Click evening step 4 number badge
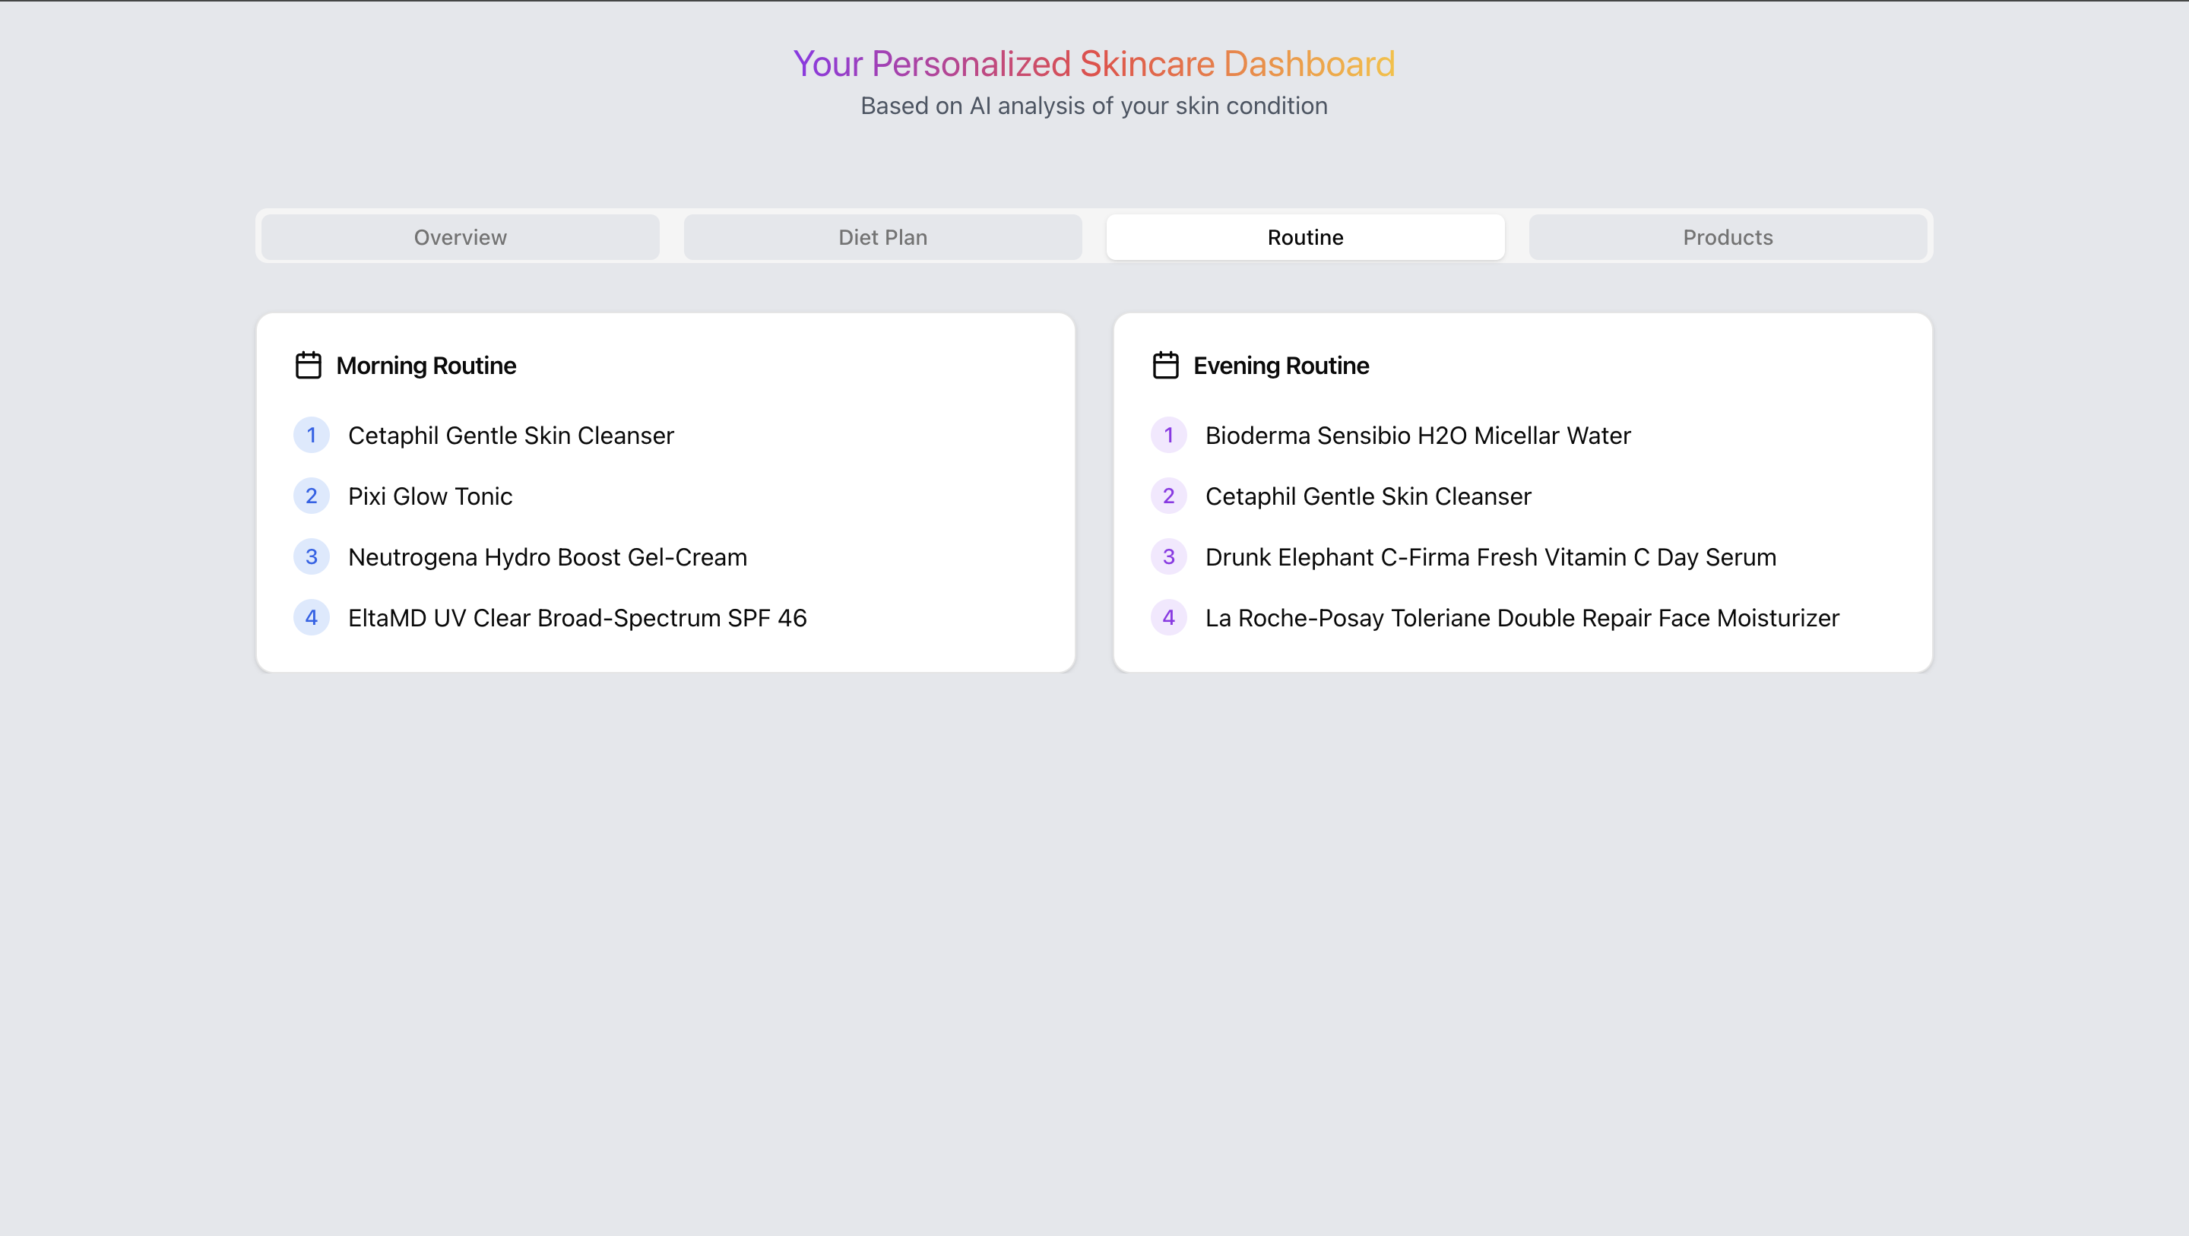The width and height of the screenshot is (2189, 1236). coord(1168,618)
